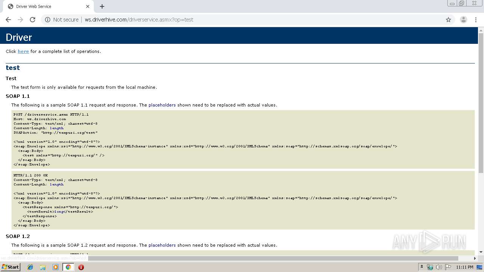Click the 'Driver' page header title

point(19,37)
